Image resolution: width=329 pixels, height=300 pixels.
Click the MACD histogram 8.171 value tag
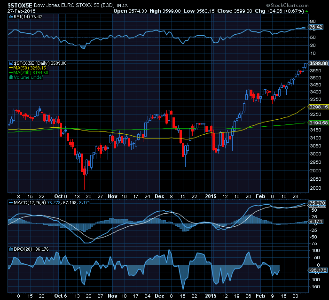pos(315,221)
